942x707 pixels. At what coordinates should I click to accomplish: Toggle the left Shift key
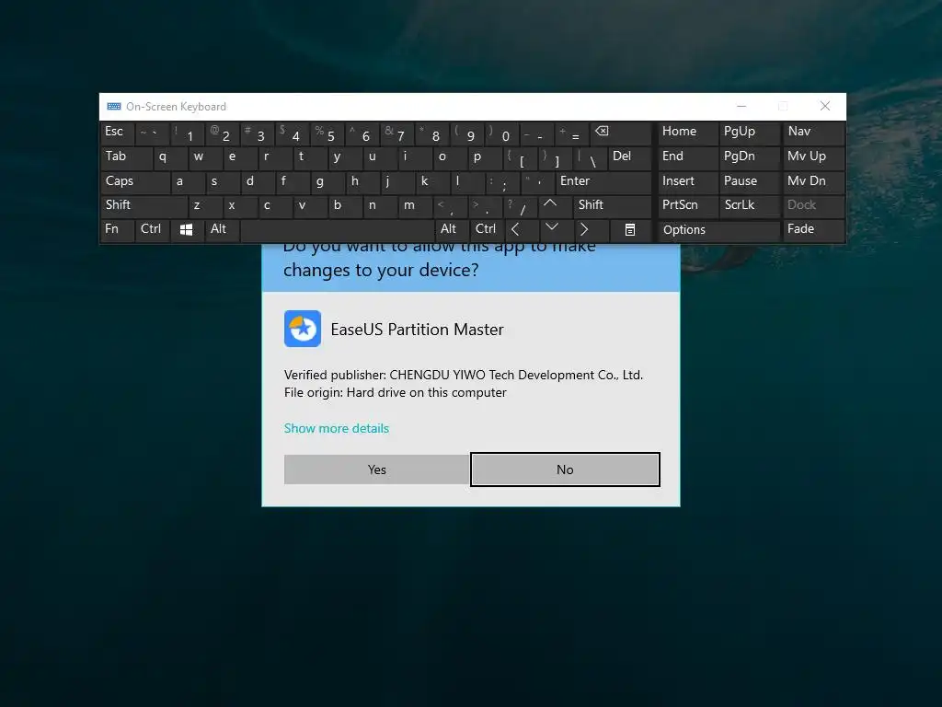[144, 205]
